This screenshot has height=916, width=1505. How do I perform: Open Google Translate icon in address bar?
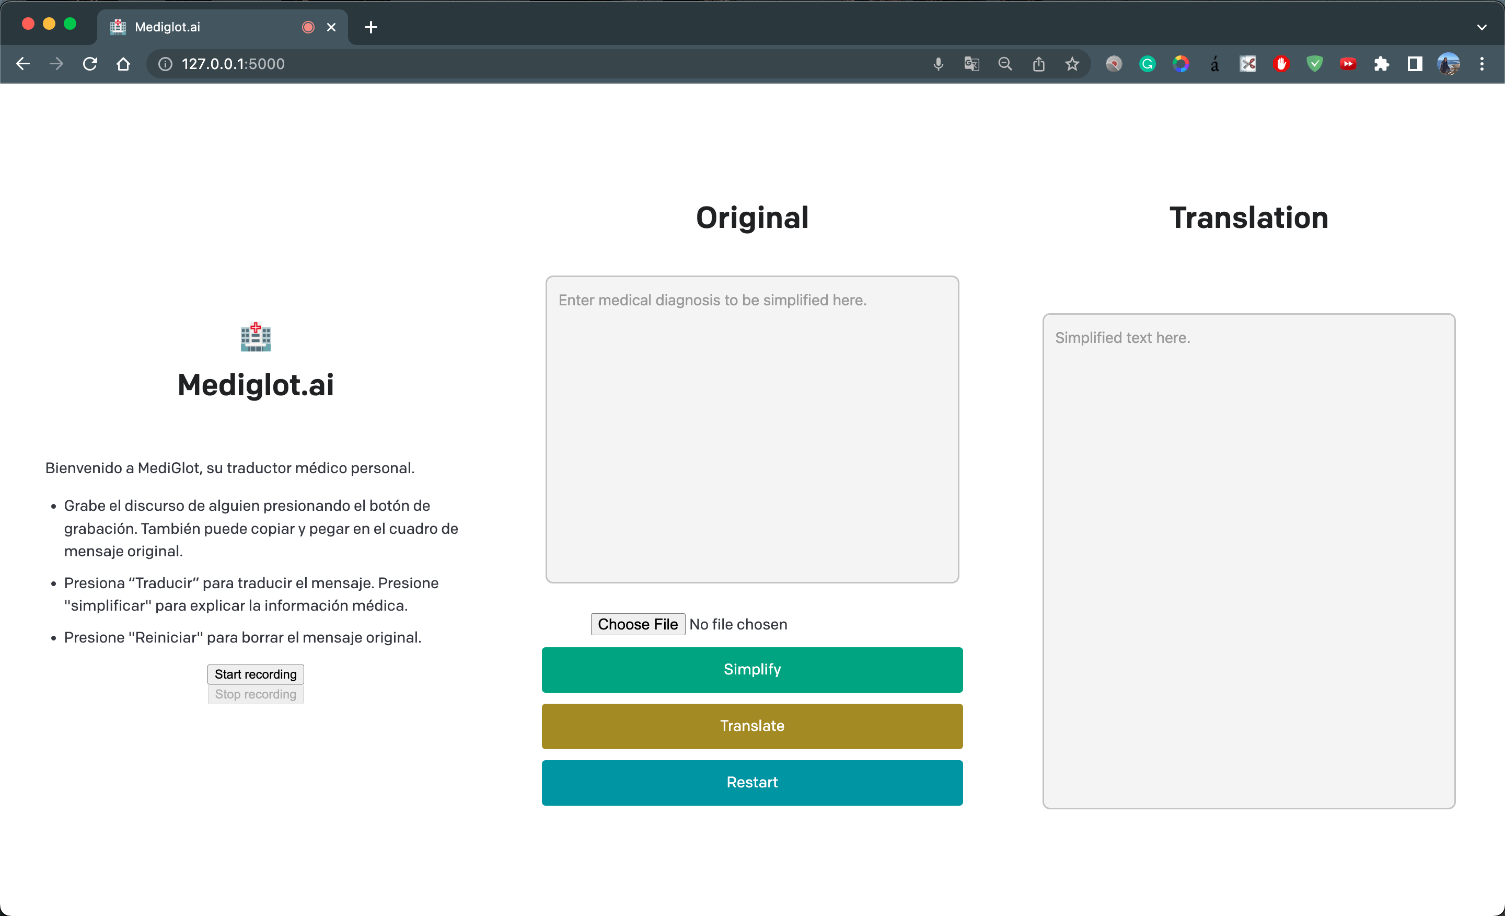click(x=971, y=64)
